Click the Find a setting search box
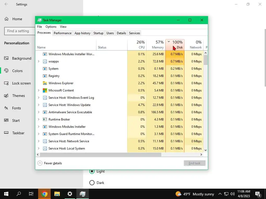The image size is (266, 199). pyautogui.click(x=19, y=31)
